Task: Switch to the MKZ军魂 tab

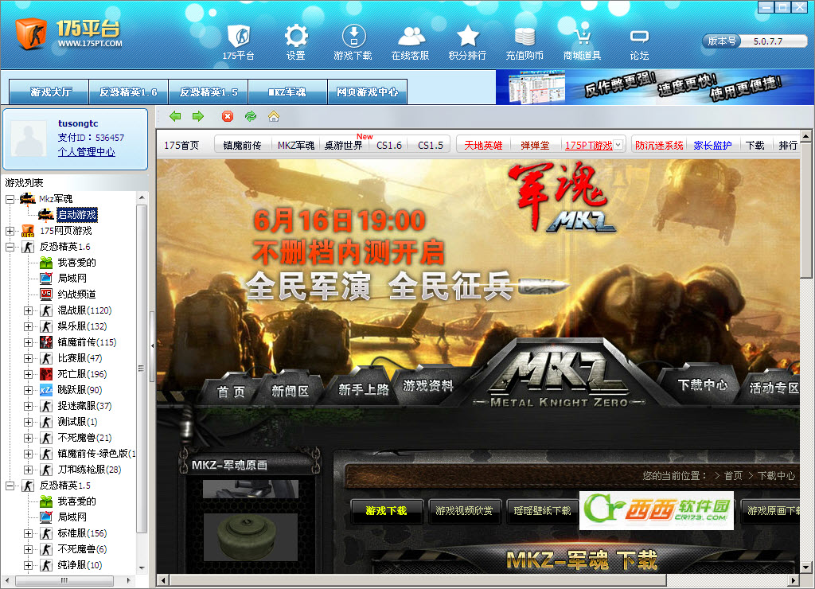Action: pyautogui.click(x=288, y=92)
